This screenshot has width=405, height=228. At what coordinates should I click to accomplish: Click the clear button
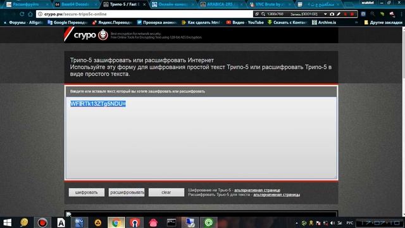click(166, 193)
